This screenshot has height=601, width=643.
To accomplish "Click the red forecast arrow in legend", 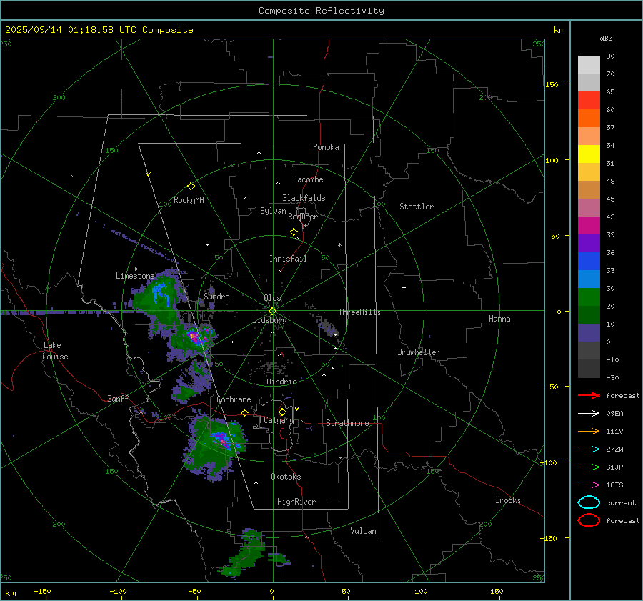I will click(589, 395).
